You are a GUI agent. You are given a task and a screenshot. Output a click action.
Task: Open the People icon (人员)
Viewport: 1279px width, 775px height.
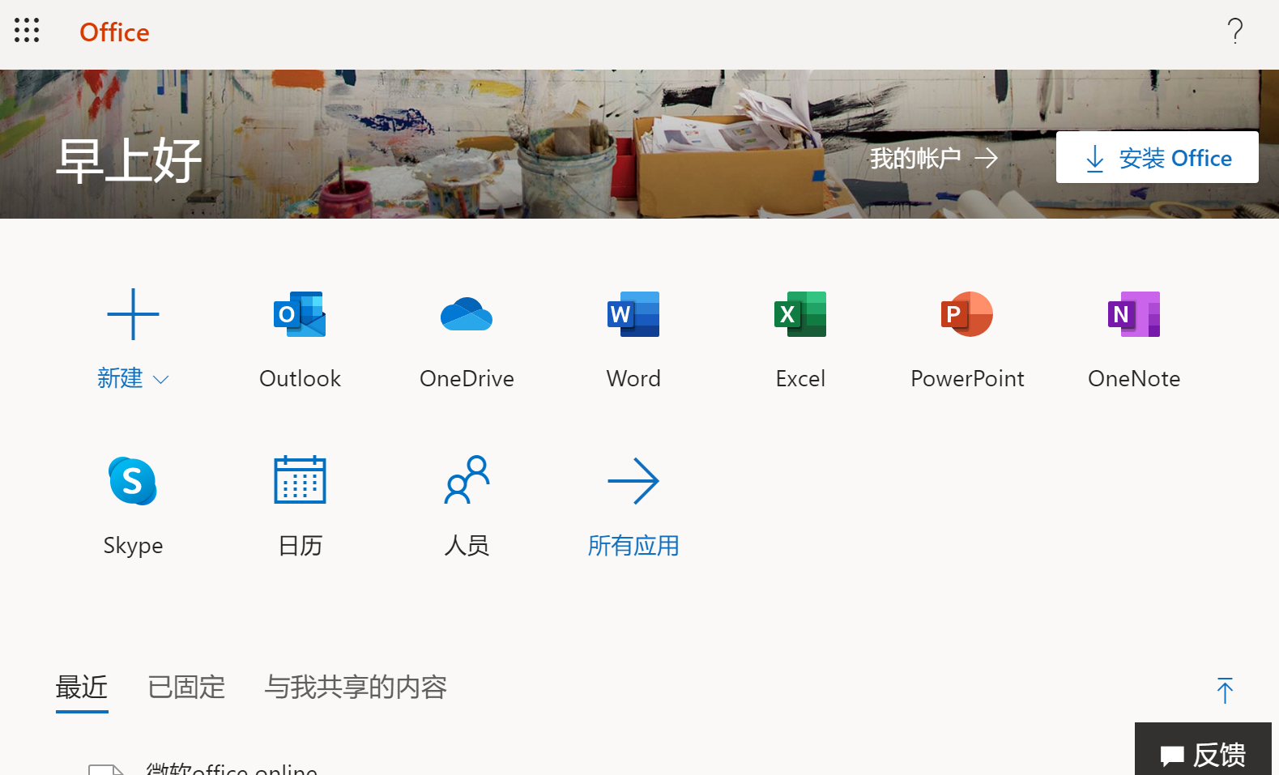tap(467, 479)
